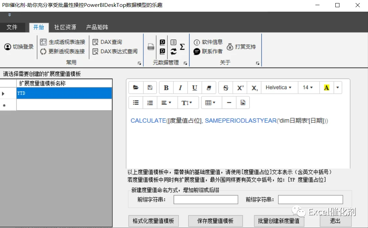Switch to the 开始 tab

pyautogui.click(x=39, y=27)
